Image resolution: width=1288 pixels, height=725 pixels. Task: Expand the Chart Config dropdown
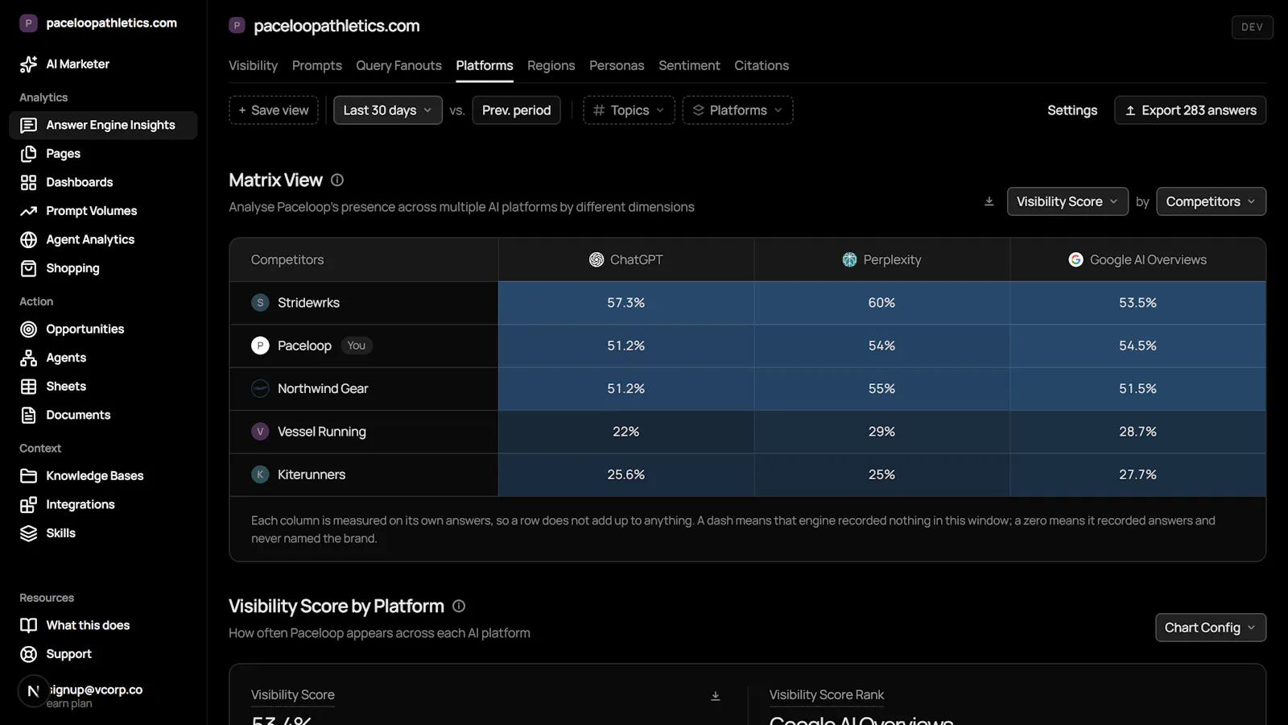pyautogui.click(x=1211, y=628)
